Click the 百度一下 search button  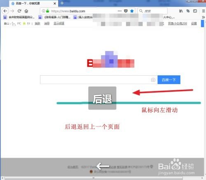click(x=169, y=79)
